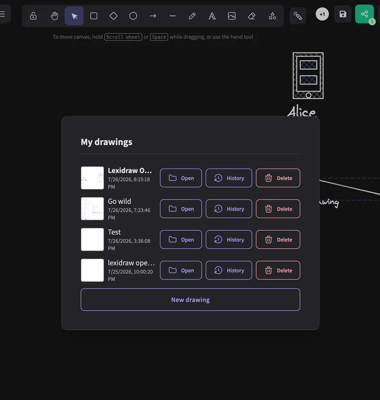This screenshot has height=400, width=380.
Task: Select the Eraser tool
Action: (x=251, y=16)
